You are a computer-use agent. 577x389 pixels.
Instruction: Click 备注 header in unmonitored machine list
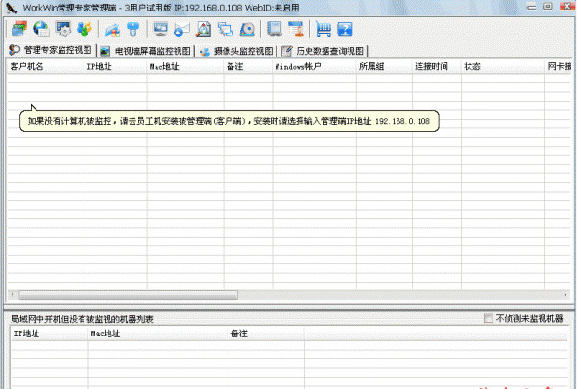(x=266, y=333)
